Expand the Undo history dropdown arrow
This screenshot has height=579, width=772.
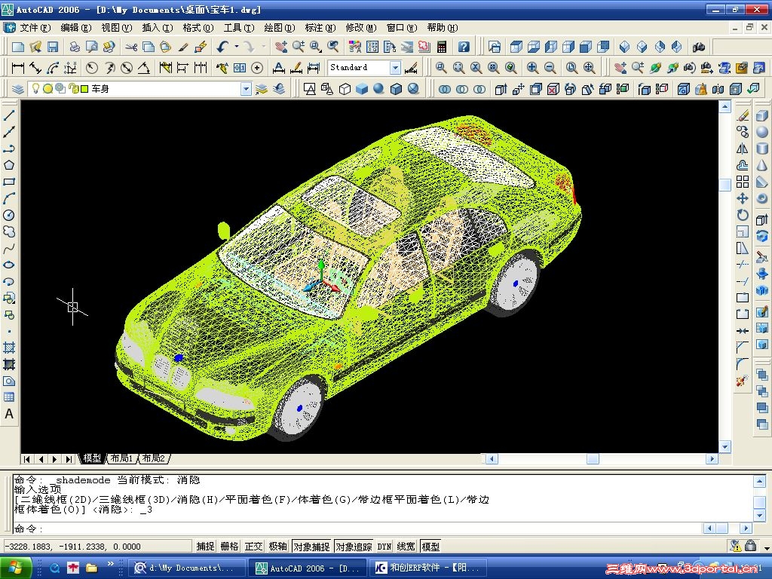[236, 47]
